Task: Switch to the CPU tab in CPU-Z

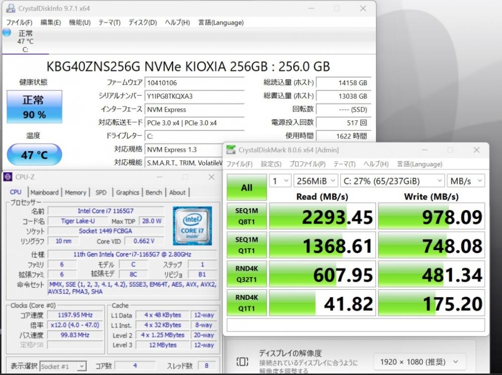Action: pos(16,192)
